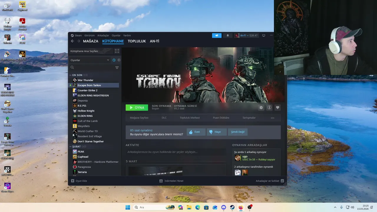Screen dimensions: 377x212
Task: Open the Yardım menu
Action: click(127, 35)
